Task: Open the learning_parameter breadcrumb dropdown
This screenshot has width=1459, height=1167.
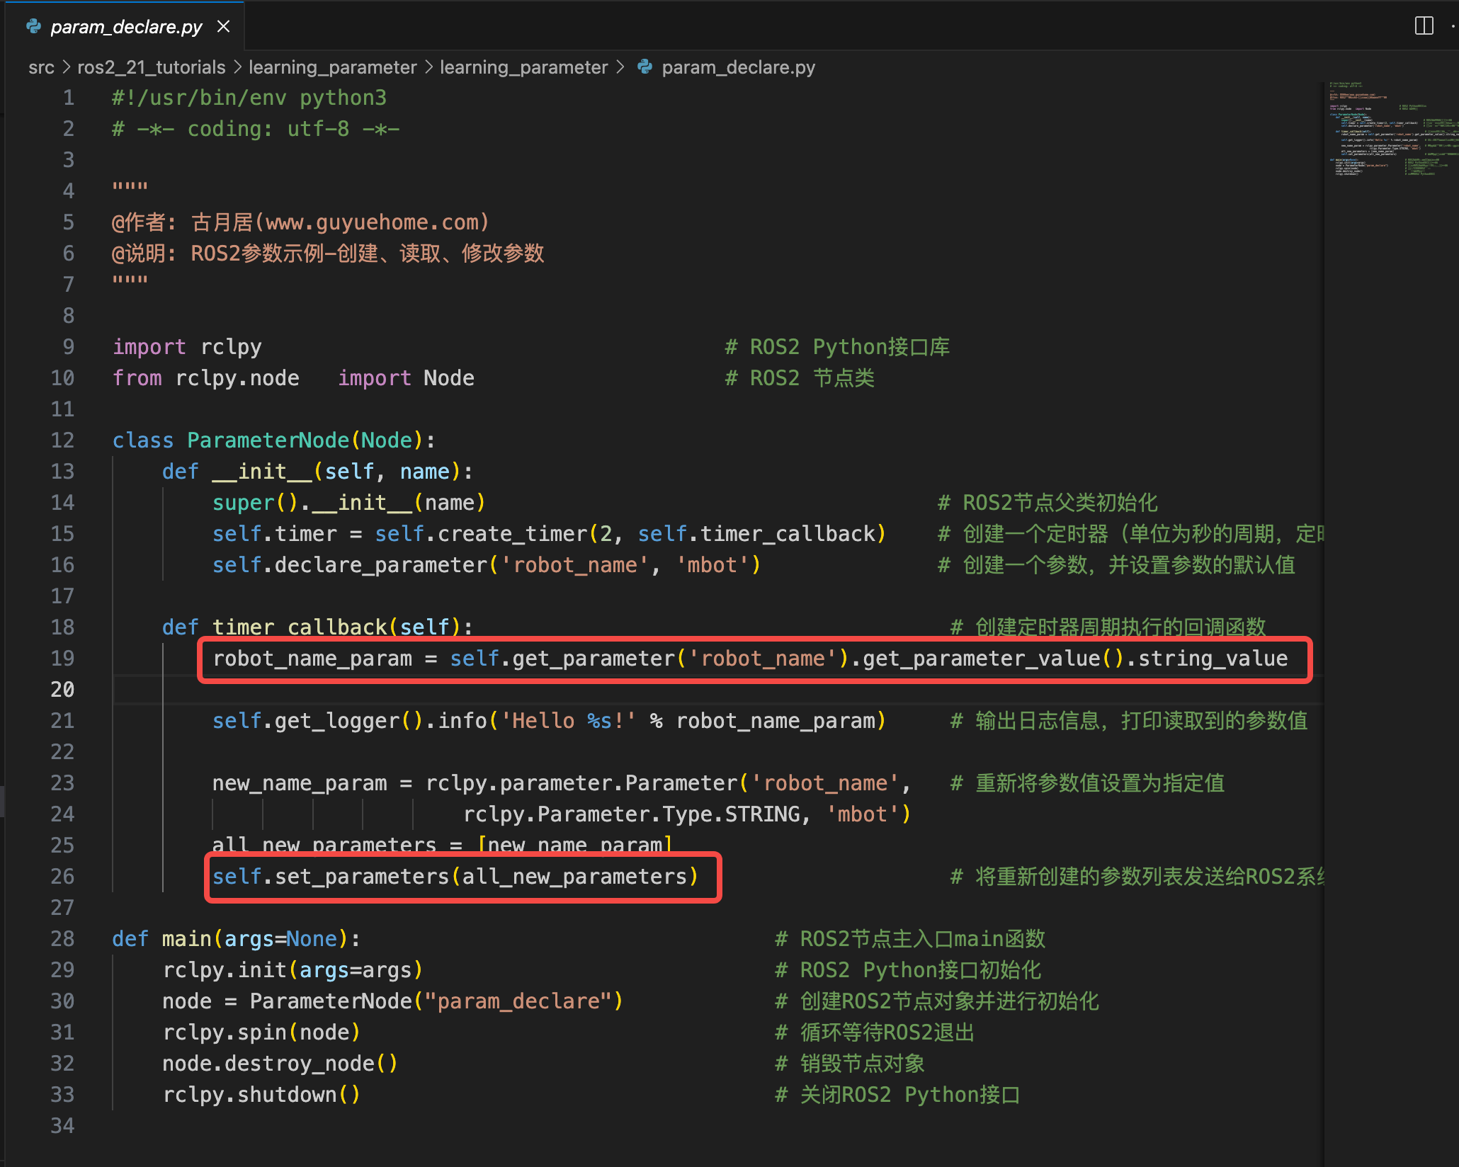Action: point(333,67)
